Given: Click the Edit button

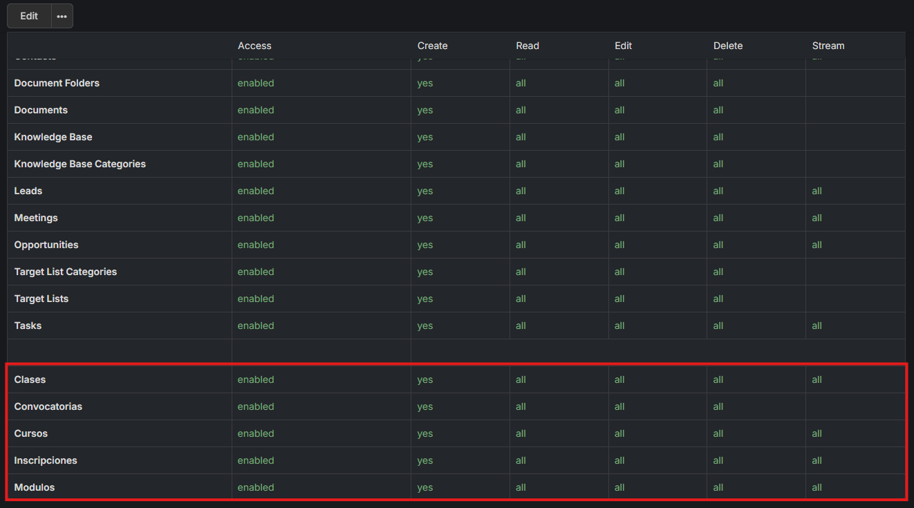Looking at the screenshot, I should [x=29, y=16].
